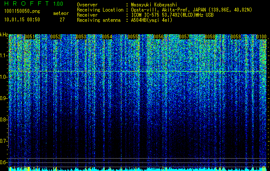Image resolution: width=270 pixels, height=171 pixels.
Task: Click the Receiving antenna label
Action: [99, 20]
